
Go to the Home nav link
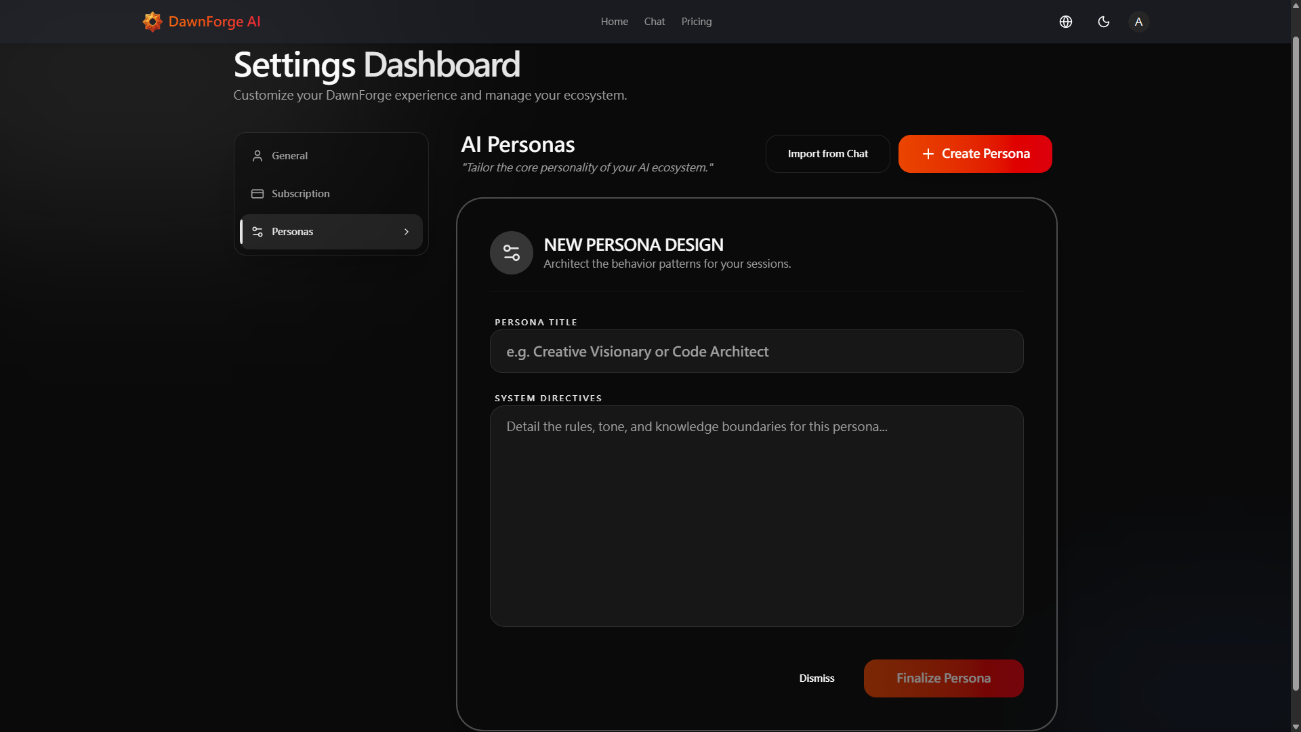(614, 22)
